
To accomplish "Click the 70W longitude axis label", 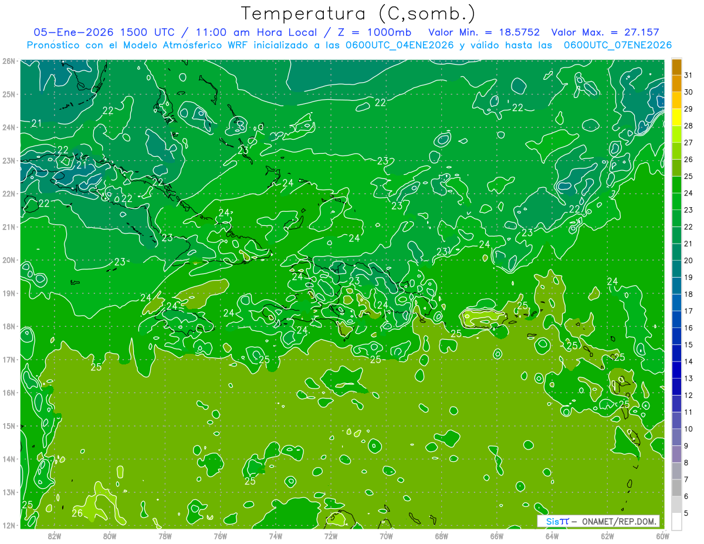I will tap(386, 536).
